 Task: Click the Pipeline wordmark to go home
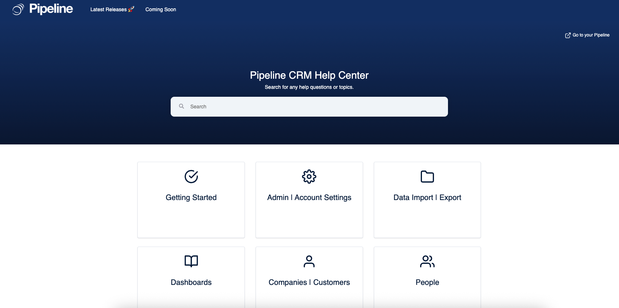[x=51, y=9]
